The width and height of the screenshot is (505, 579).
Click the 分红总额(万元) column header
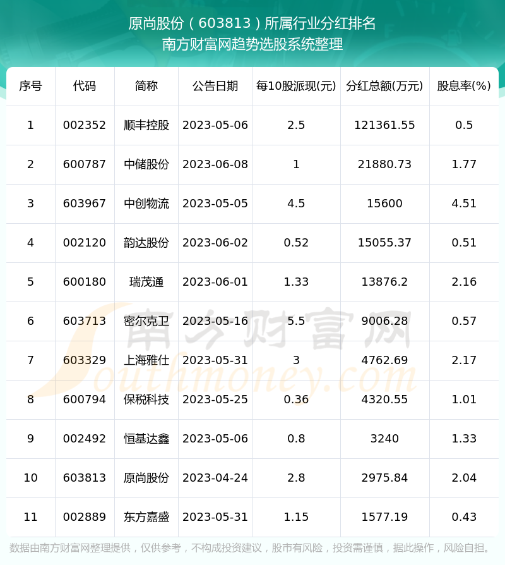point(384,86)
